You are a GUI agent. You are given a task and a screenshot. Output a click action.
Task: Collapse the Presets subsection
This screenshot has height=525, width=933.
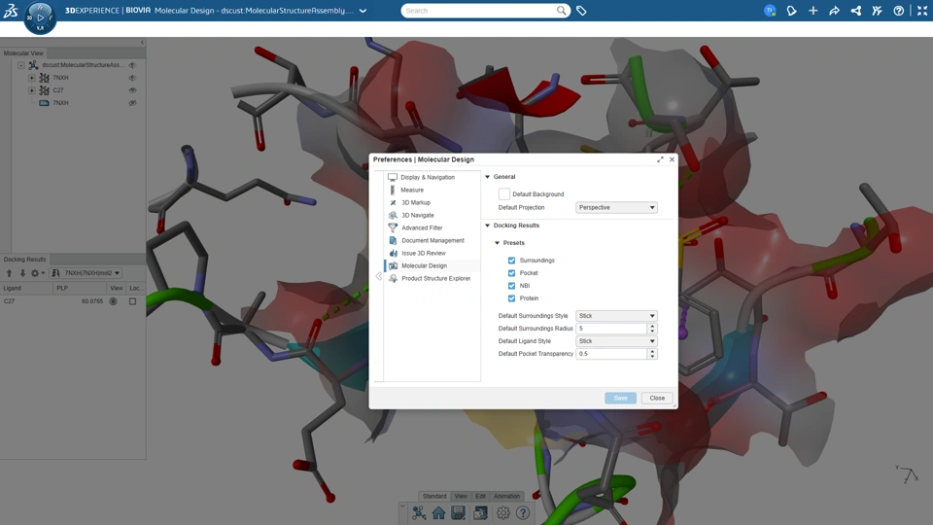498,243
